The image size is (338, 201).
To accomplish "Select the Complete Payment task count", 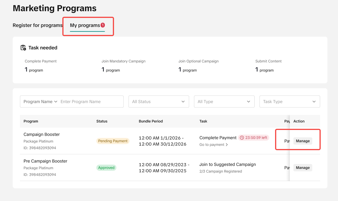I will 34,70.
